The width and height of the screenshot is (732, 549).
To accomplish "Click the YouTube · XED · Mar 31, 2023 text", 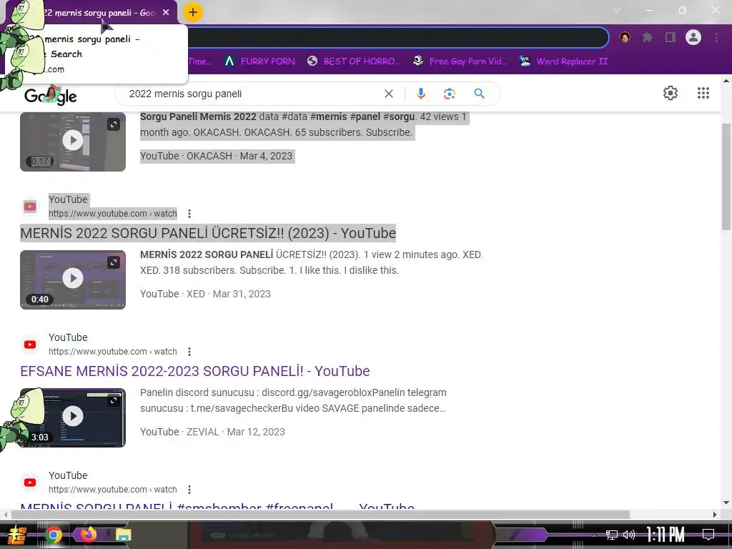I will point(205,294).
